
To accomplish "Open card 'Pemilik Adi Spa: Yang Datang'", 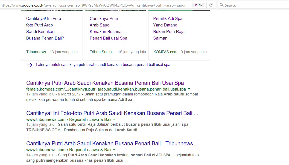I will (169, 28).
